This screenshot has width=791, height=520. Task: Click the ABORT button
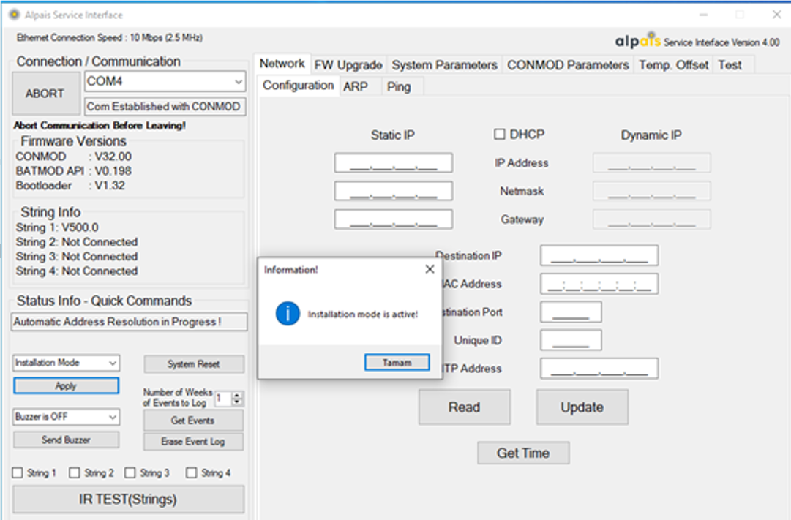click(45, 94)
